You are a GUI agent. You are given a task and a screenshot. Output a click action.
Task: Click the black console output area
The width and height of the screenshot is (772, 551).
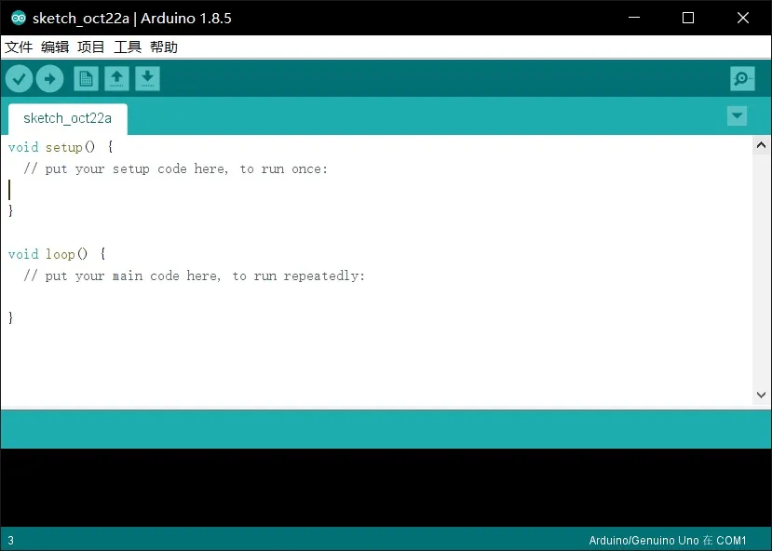coord(386,488)
